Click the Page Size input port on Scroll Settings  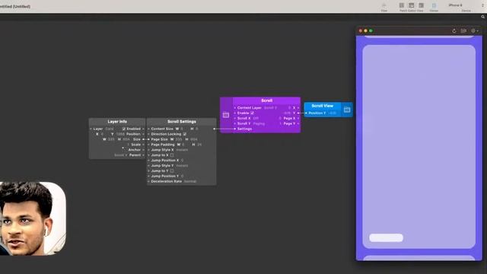pos(148,139)
